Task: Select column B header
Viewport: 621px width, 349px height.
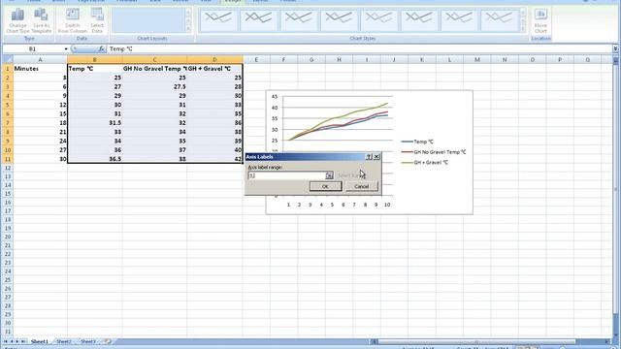Action: pyautogui.click(x=95, y=60)
